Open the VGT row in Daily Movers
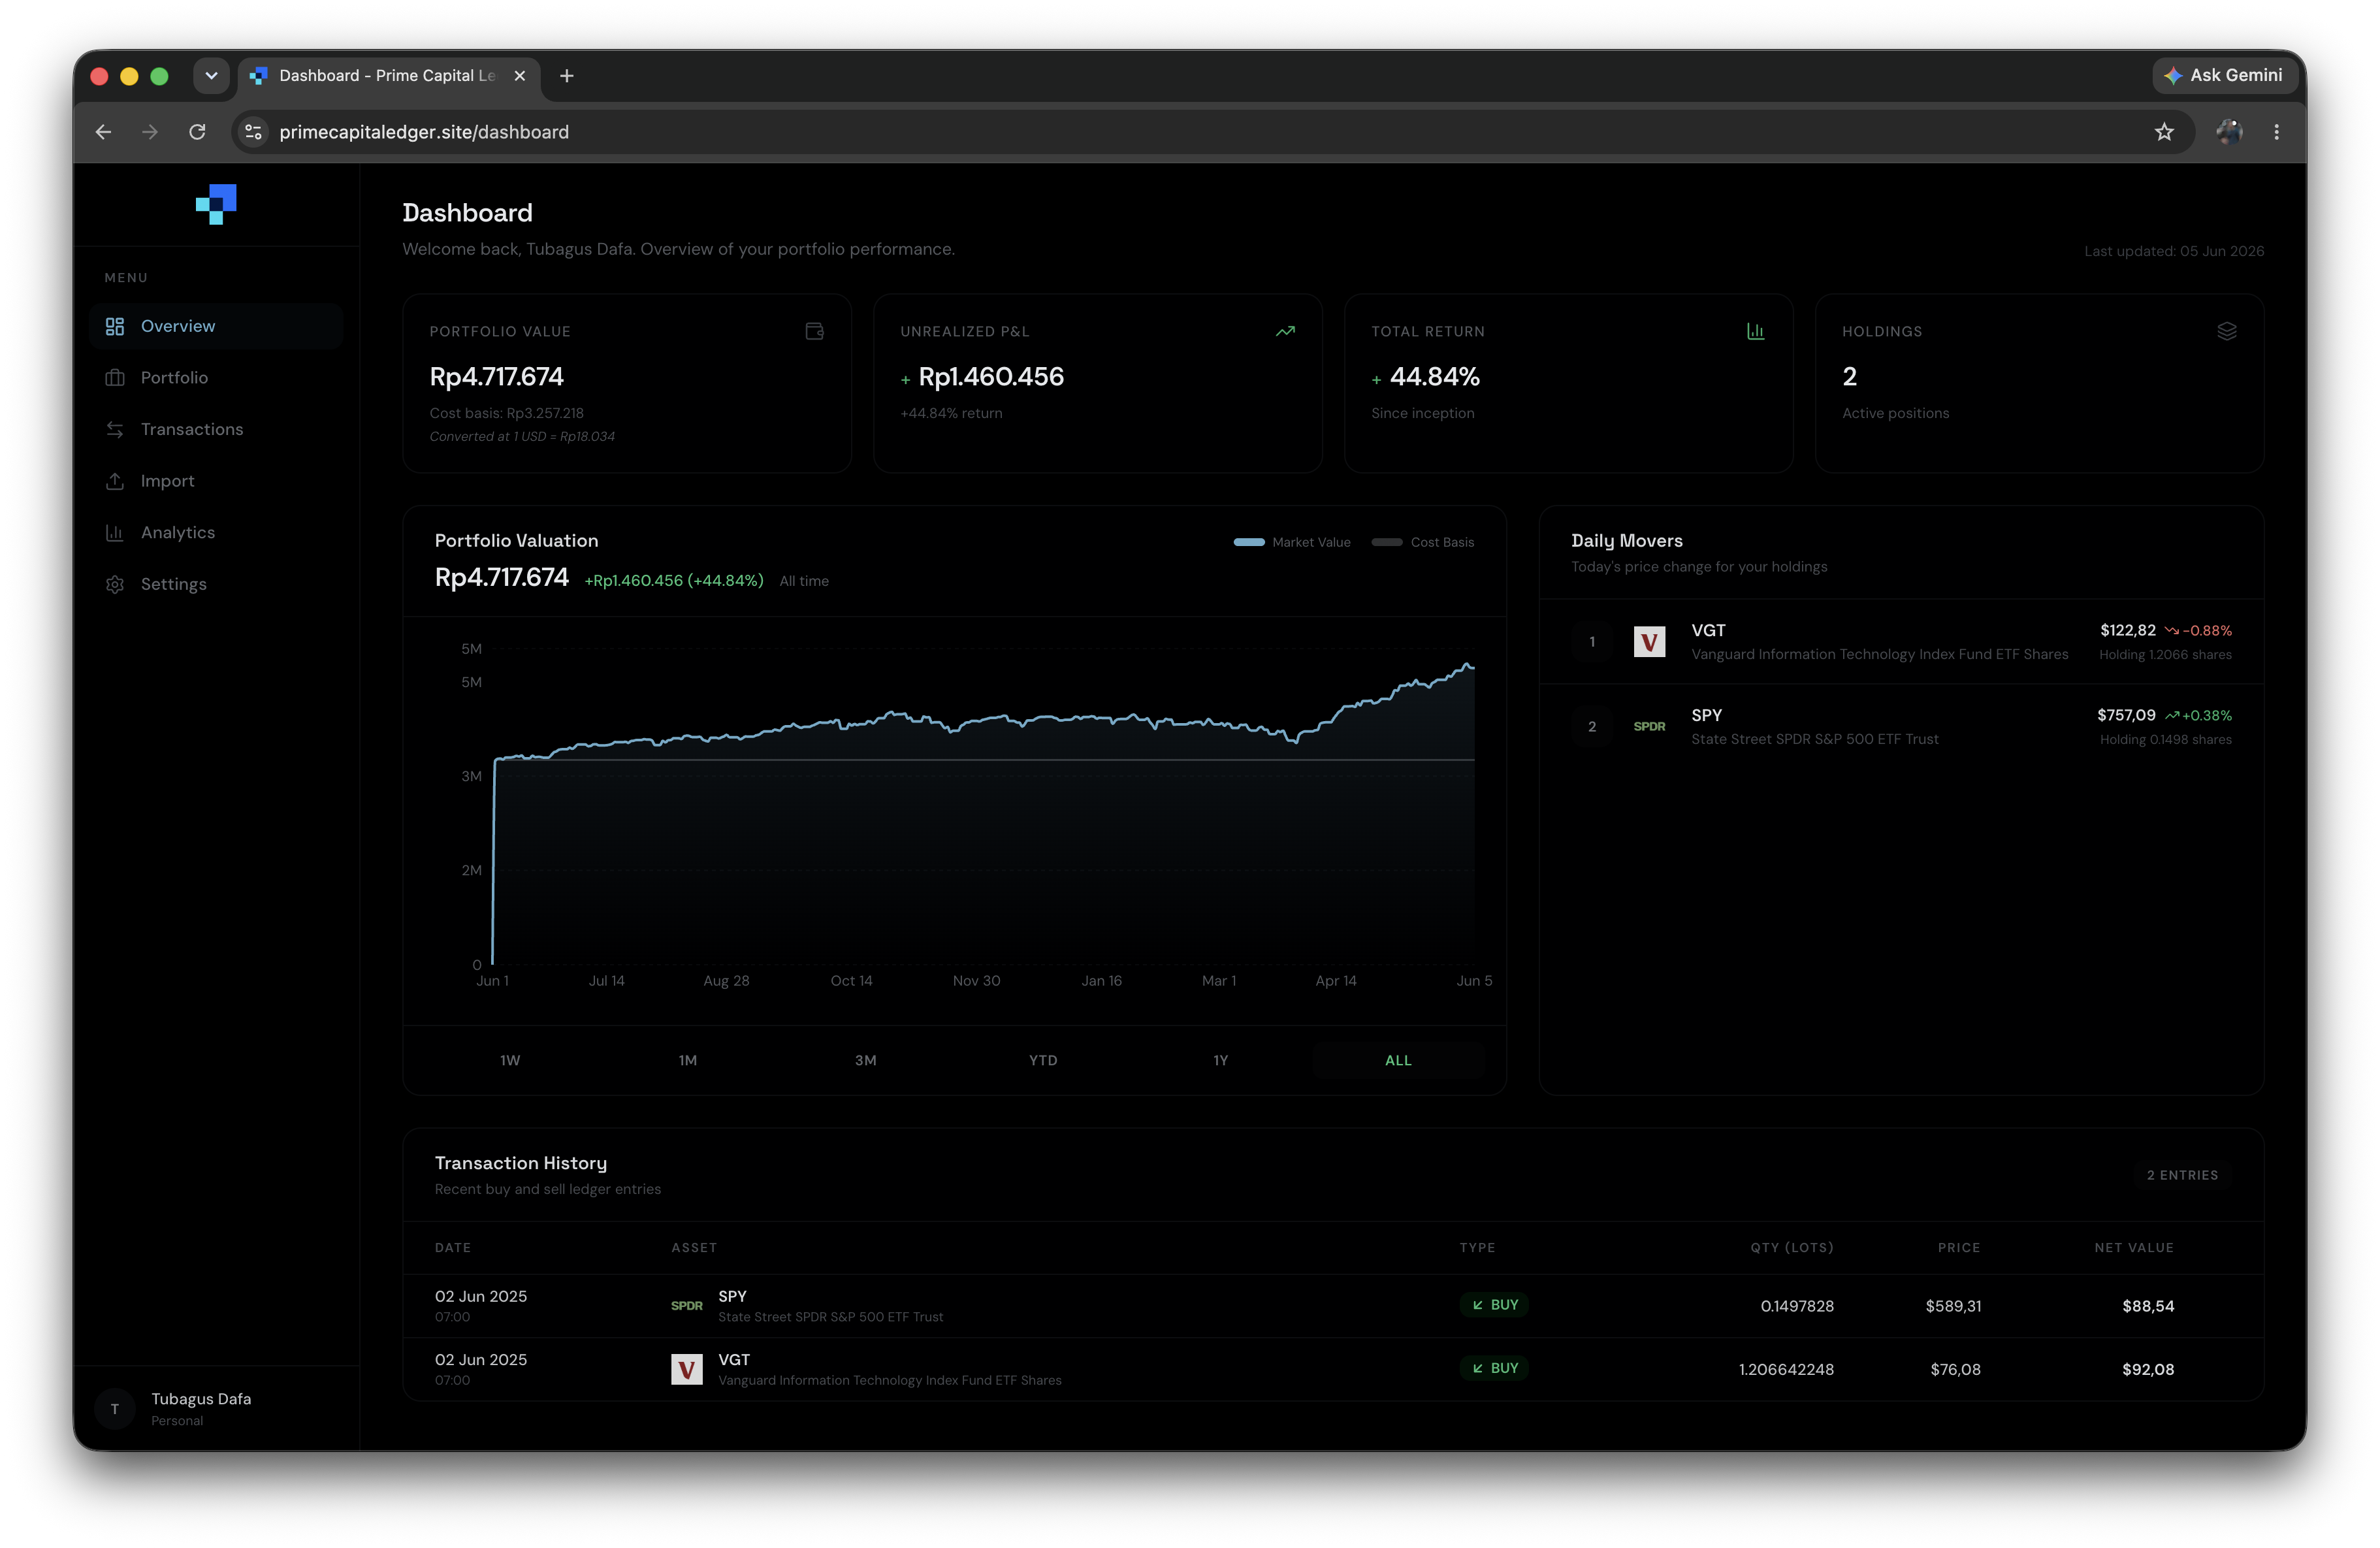Image resolution: width=2380 pixels, height=1548 pixels. pos(1901,642)
